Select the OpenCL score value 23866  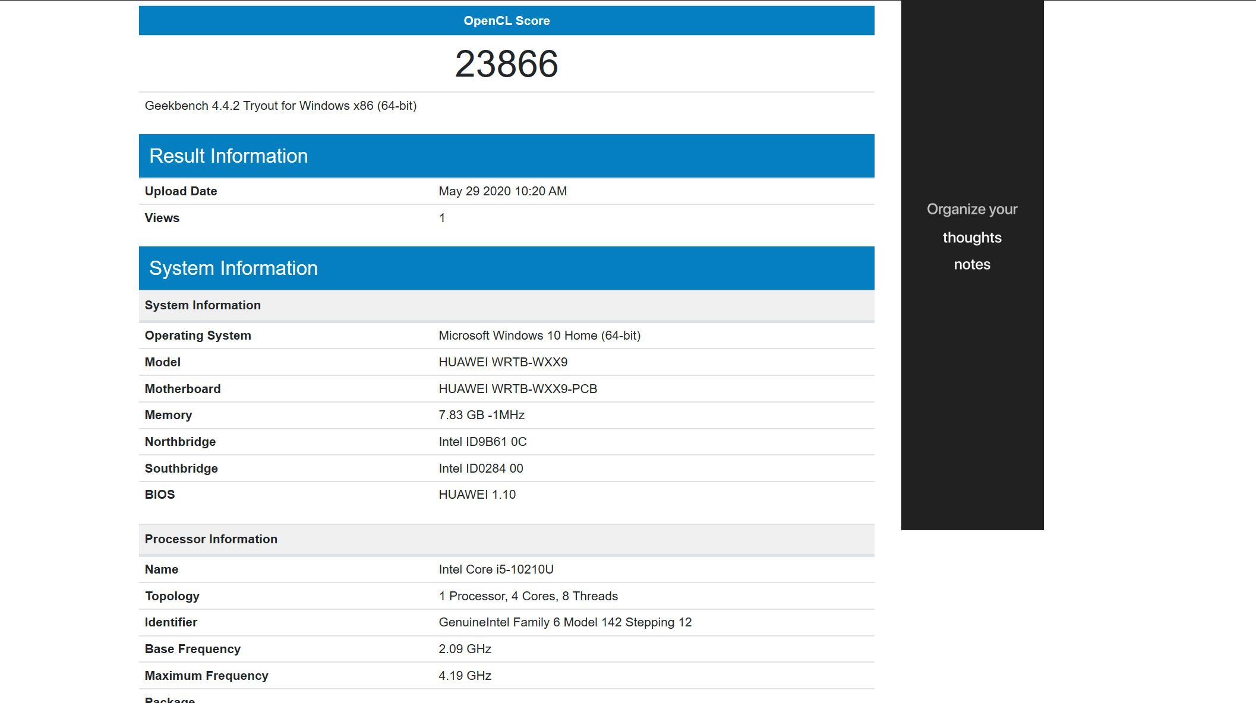click(506, 64)
